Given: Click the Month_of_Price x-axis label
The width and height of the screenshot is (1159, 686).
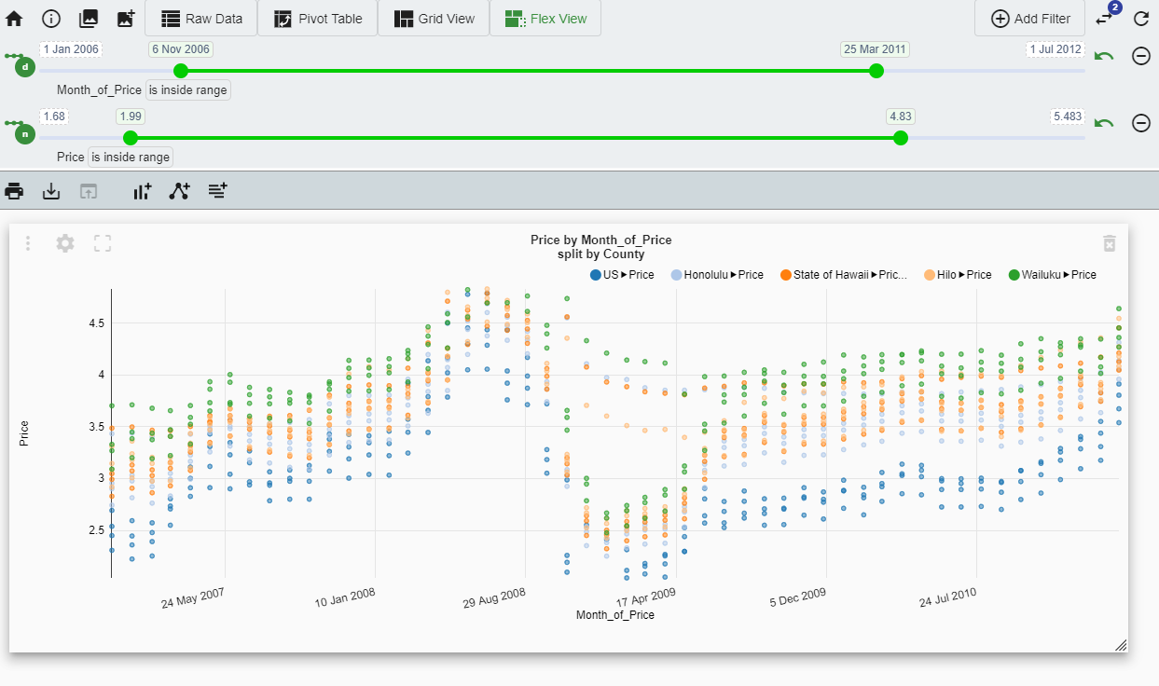Looking at the screenshot, I should (615, 615).
